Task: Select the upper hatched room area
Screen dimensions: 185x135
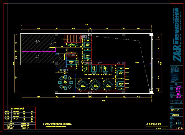Action: coord(37,42)
